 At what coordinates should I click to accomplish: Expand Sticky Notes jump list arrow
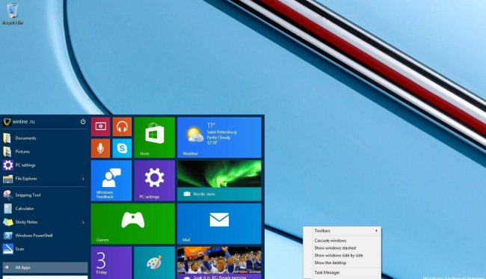point(83,222)
